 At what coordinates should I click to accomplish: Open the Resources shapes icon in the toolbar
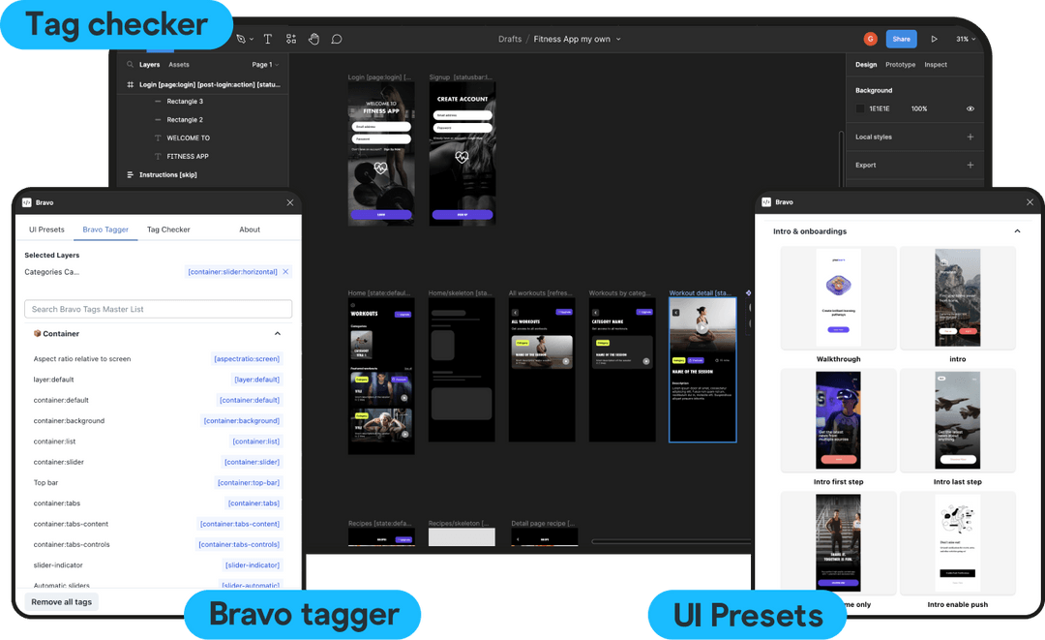(x=290, y=39)
